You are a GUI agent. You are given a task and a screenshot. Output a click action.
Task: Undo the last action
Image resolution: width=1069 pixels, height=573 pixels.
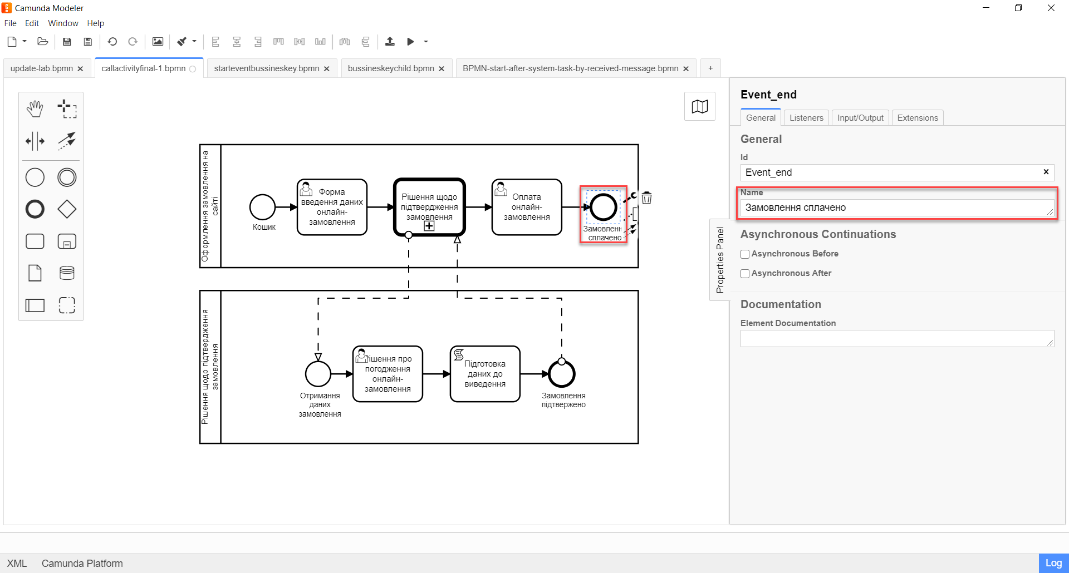tap(112, 42)
